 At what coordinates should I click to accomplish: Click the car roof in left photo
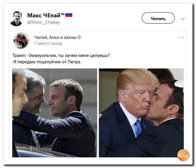(x=38, y=151)
